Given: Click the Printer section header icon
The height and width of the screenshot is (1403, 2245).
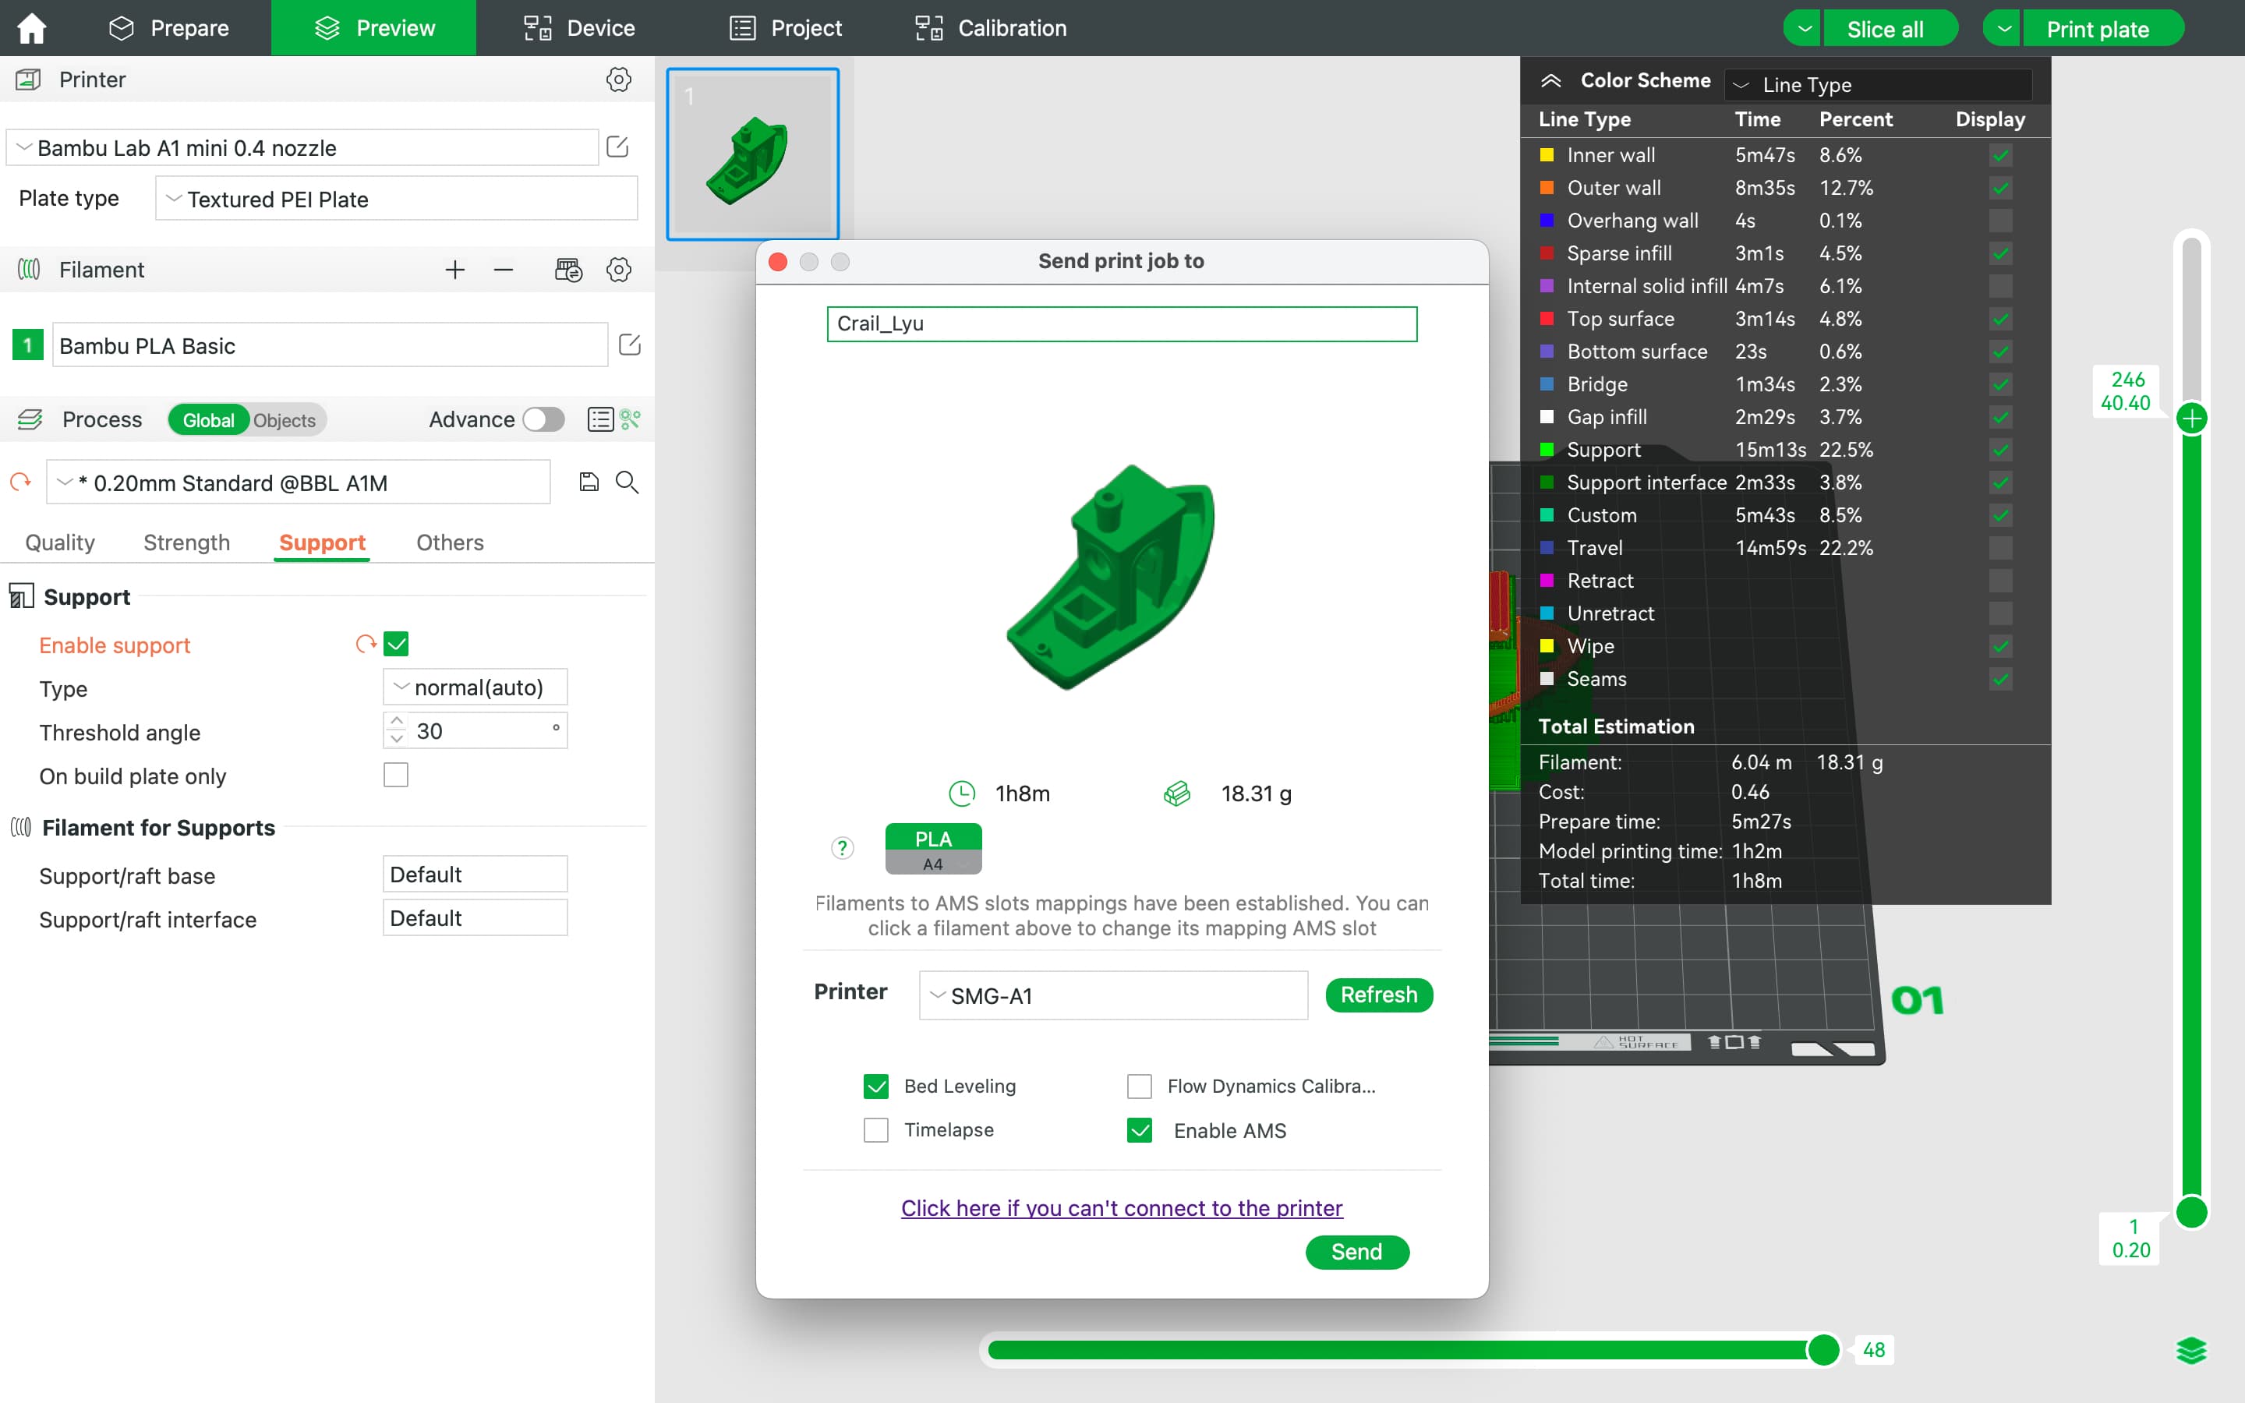Looking at the screenshot, I should coord(28,80).
